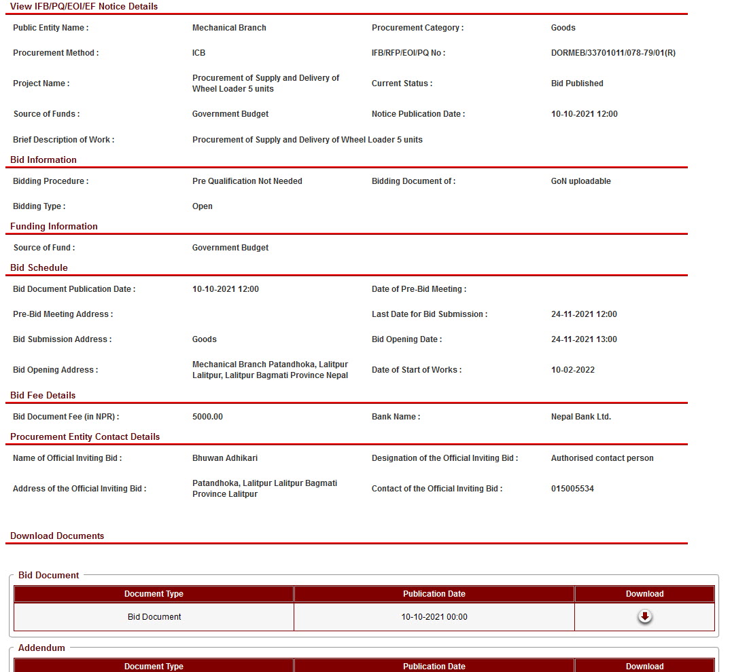The image size is (732, 672).
Task: Click the Date of Start of Works value 10-02-2022
Action: 574,370
